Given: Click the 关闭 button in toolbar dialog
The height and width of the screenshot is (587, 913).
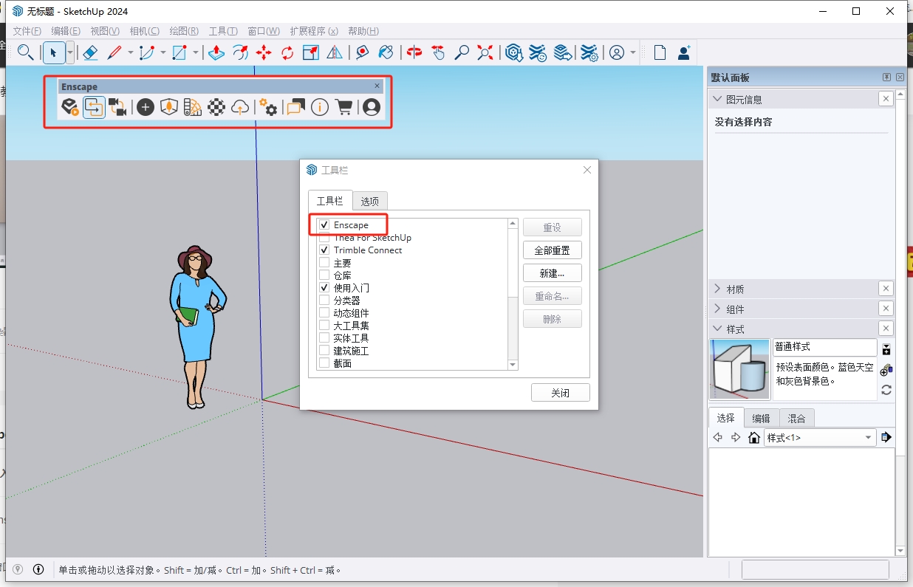Looking at the screenshot, I should coord(561,393).
